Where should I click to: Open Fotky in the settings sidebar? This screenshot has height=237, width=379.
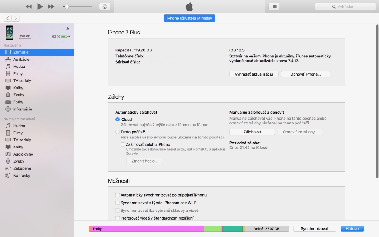pos(18,102)
